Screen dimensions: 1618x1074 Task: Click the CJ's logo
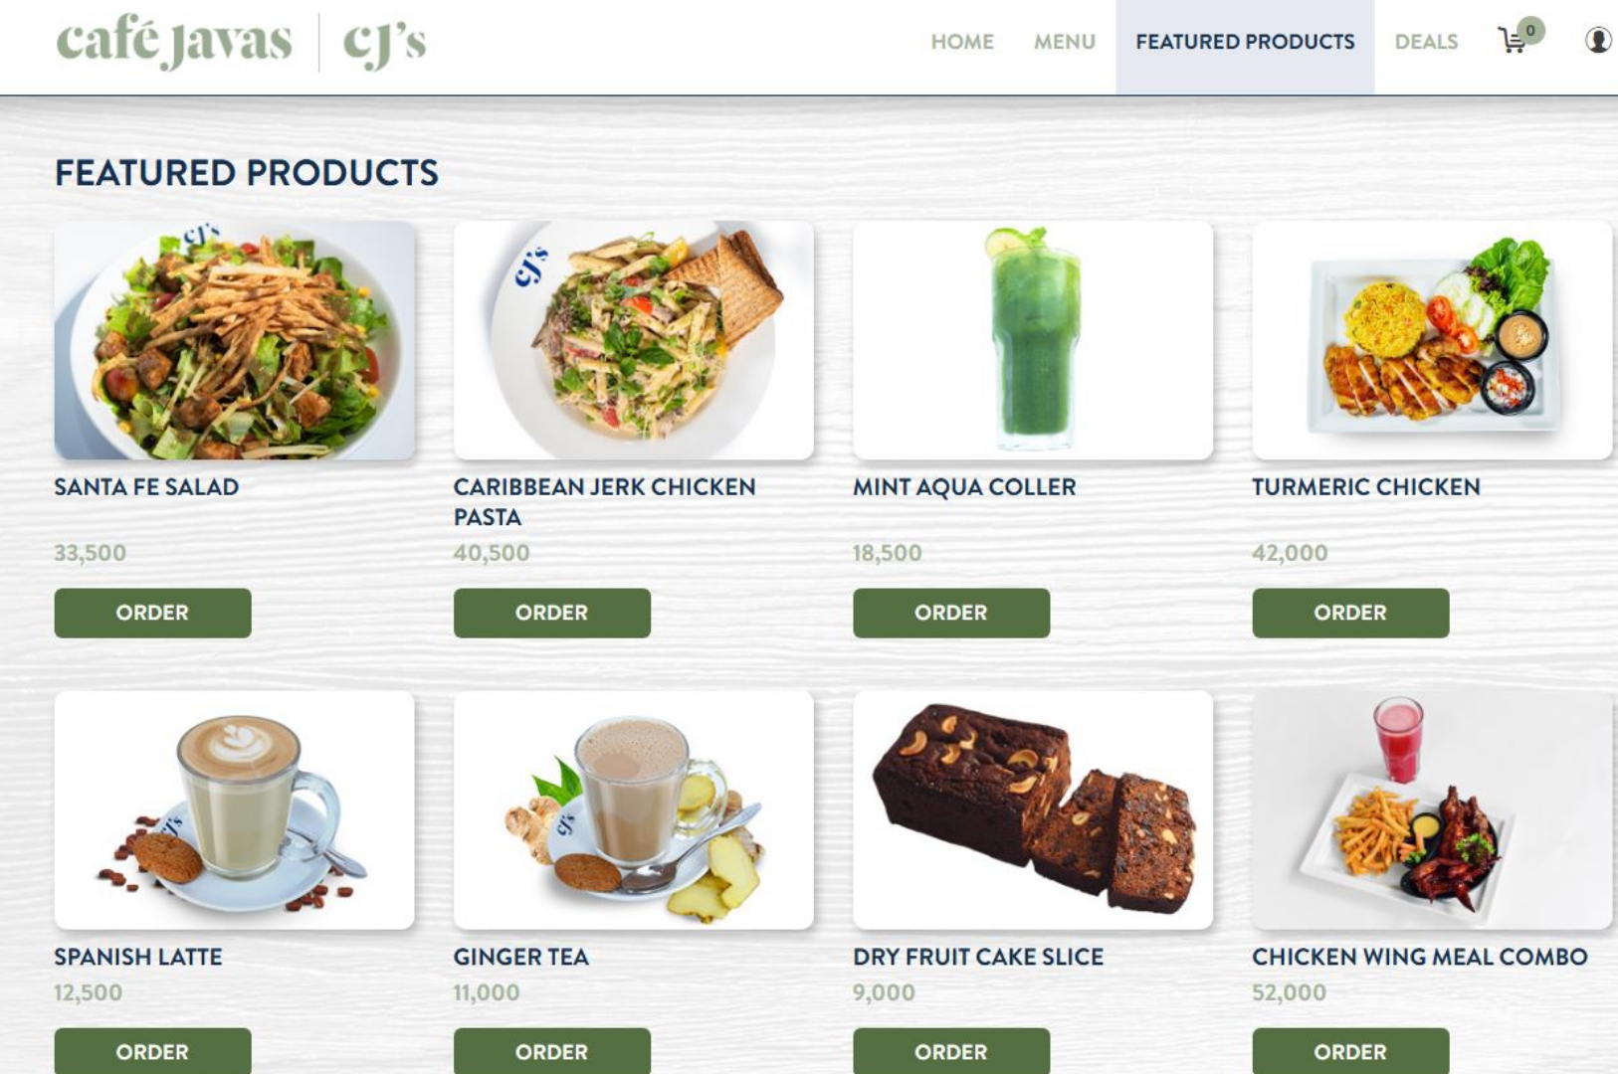(384, 45)
